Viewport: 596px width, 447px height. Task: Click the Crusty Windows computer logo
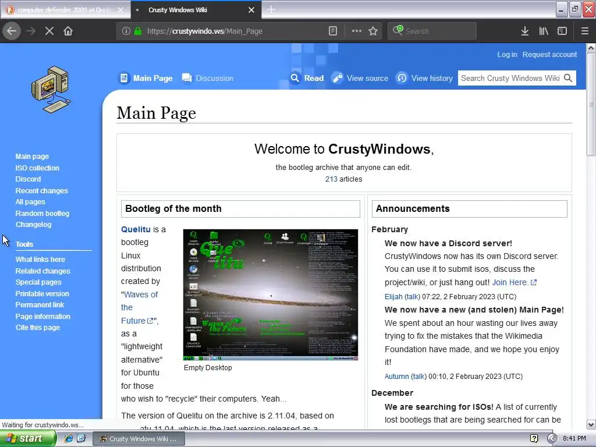pyautogui.click(x=51, y=90)
